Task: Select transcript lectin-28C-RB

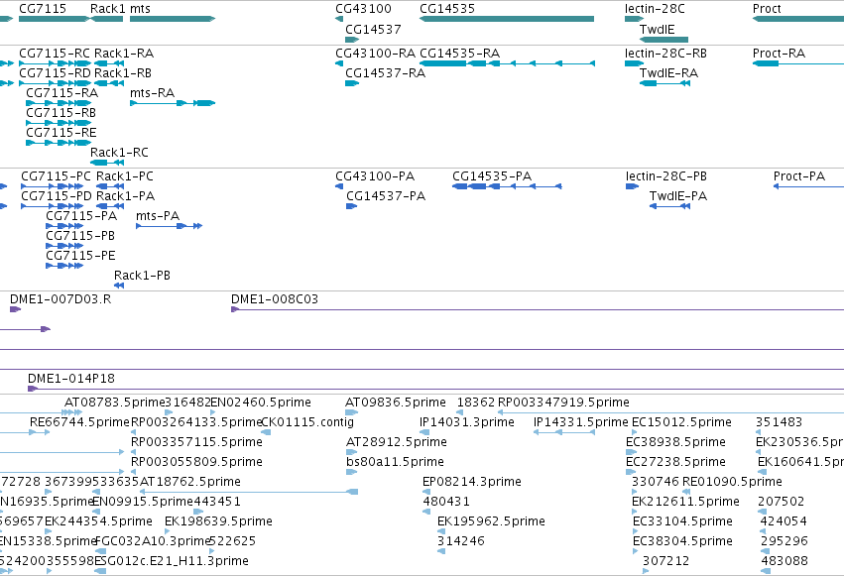Action: (665, 54)
